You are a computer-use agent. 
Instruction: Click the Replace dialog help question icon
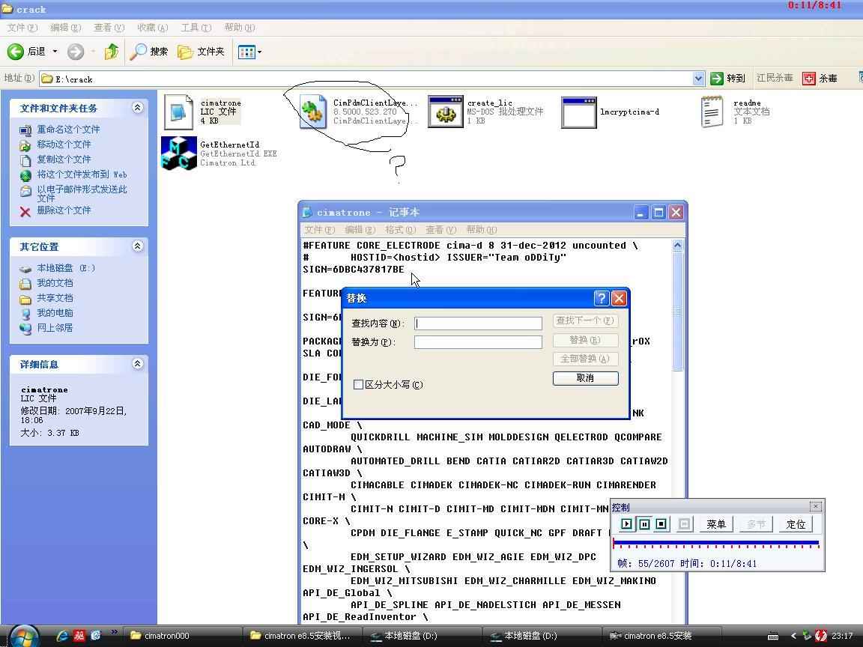(x=602, y=298)
